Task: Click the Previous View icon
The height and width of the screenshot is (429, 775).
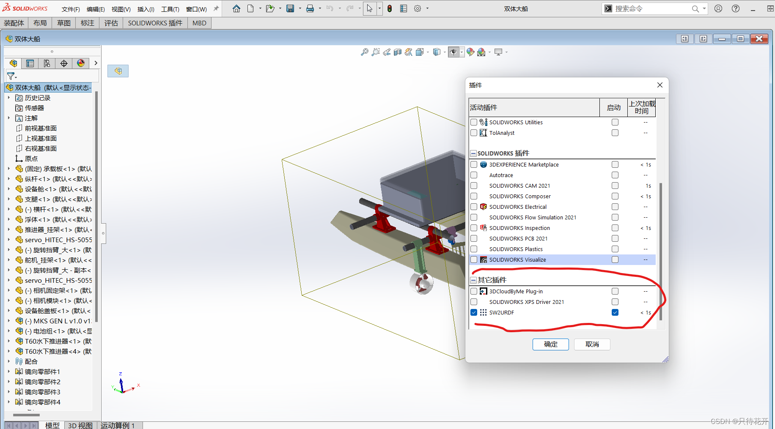Action: pos(387,52)
